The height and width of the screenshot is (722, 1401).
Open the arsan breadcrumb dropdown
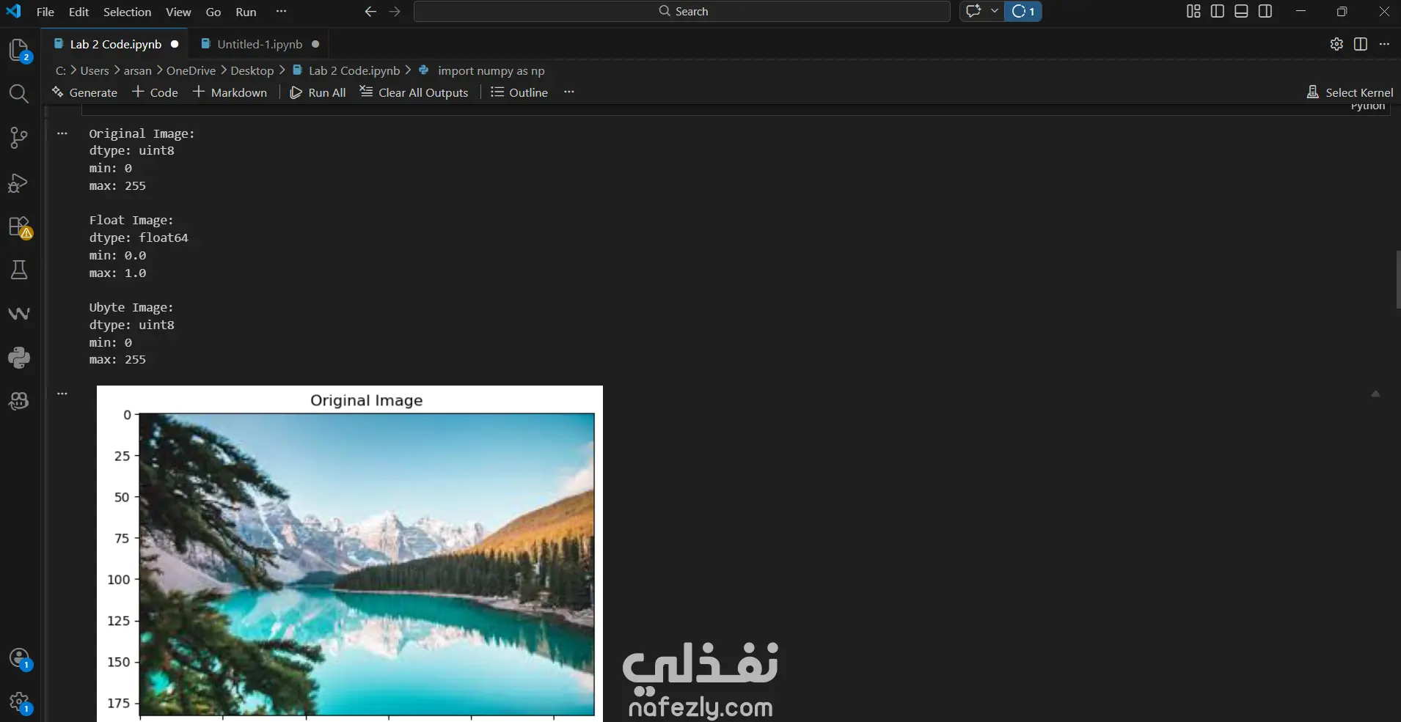coord(138,70)
